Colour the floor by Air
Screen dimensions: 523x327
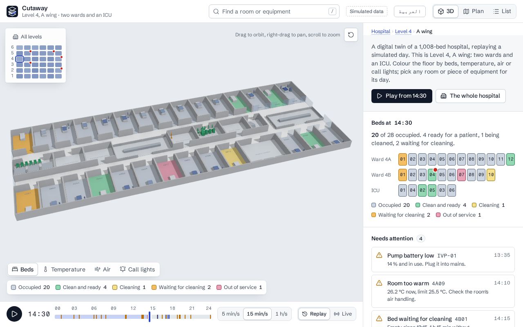pos(103,269)
